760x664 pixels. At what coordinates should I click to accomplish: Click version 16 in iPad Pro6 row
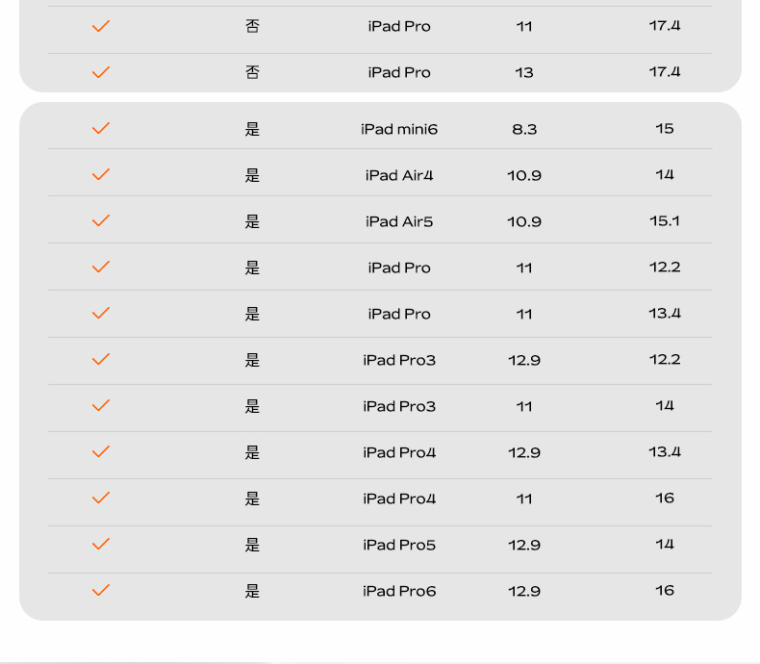pos(665,590)
